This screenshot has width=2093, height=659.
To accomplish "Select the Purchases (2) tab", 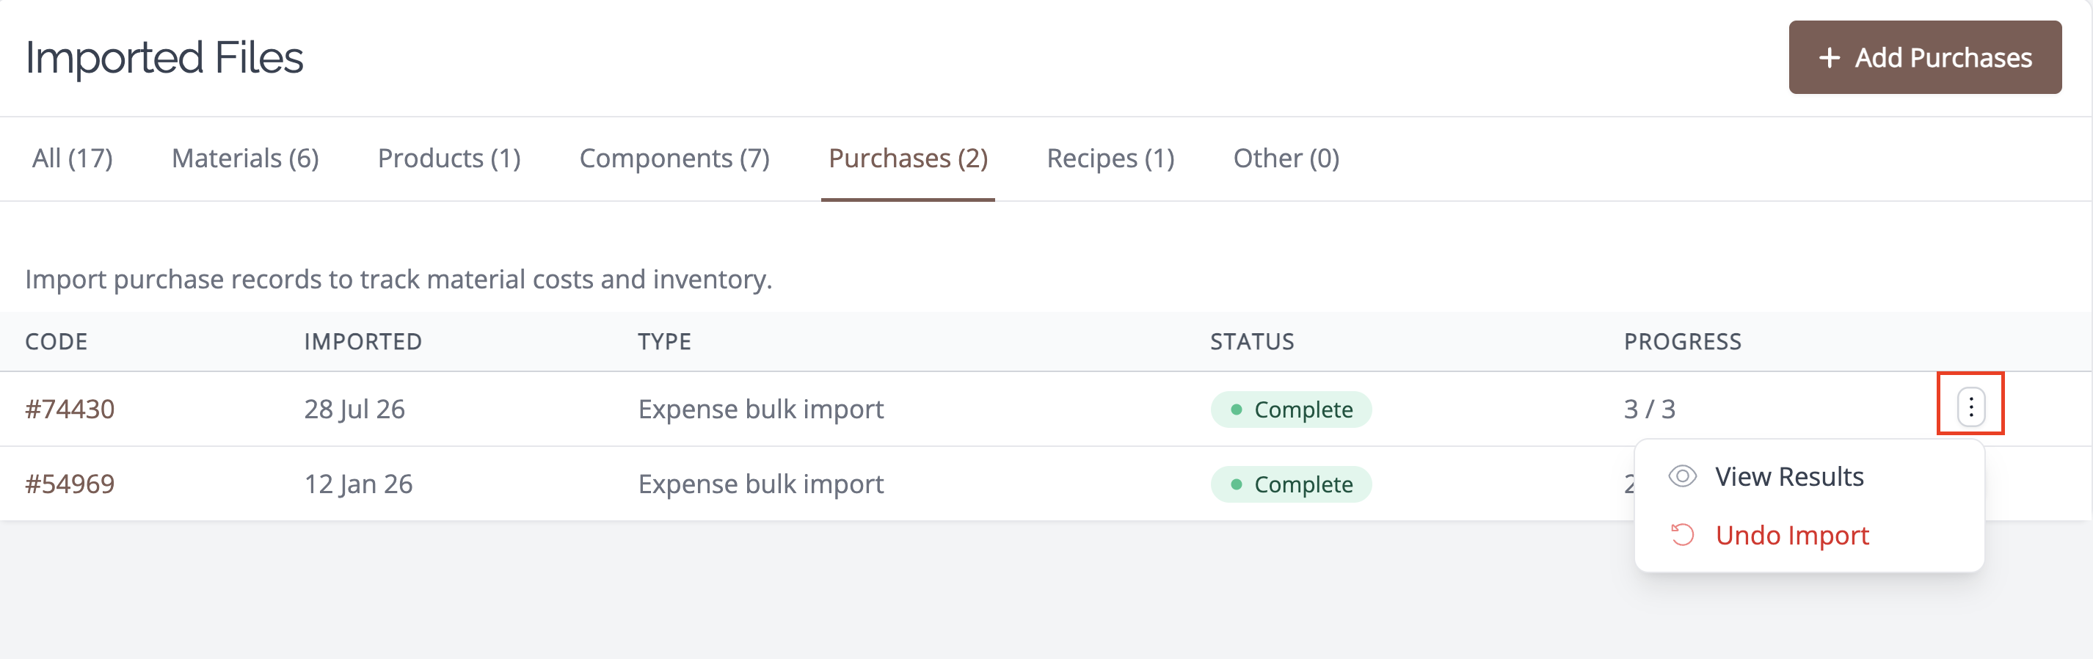I will [908, 159].
